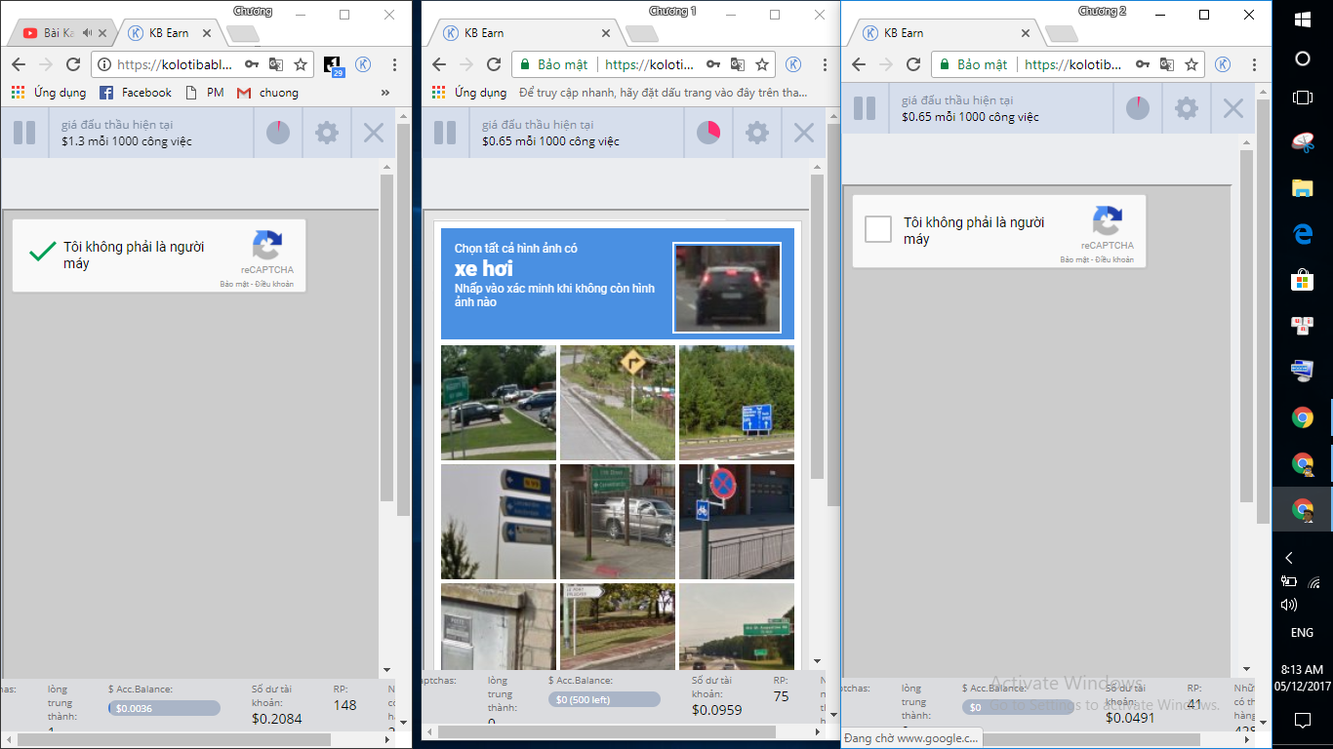Open File Explorer from the Windows taskbar
The height and width of the screenshot is (749, 1333).
[x=1302, y=188]
